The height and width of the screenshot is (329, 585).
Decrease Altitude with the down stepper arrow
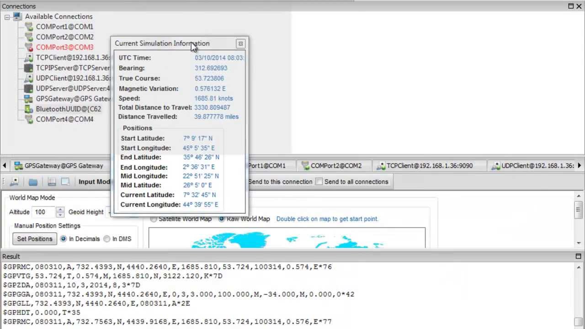60,215
